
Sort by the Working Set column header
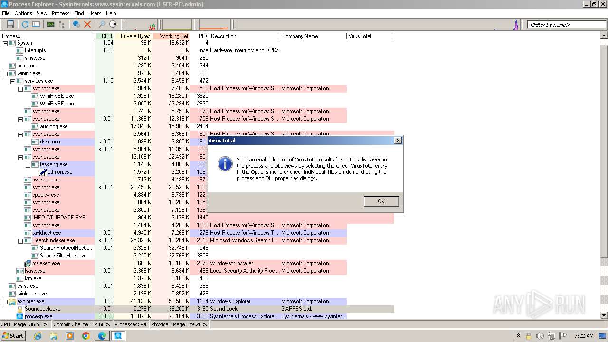(171, 36)
